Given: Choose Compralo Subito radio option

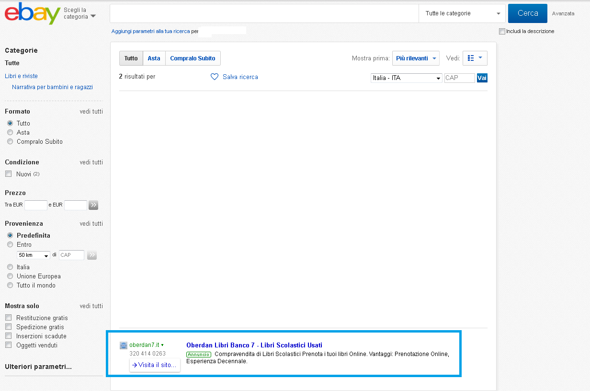Looking at the screenshot, I should pos(10,141).
